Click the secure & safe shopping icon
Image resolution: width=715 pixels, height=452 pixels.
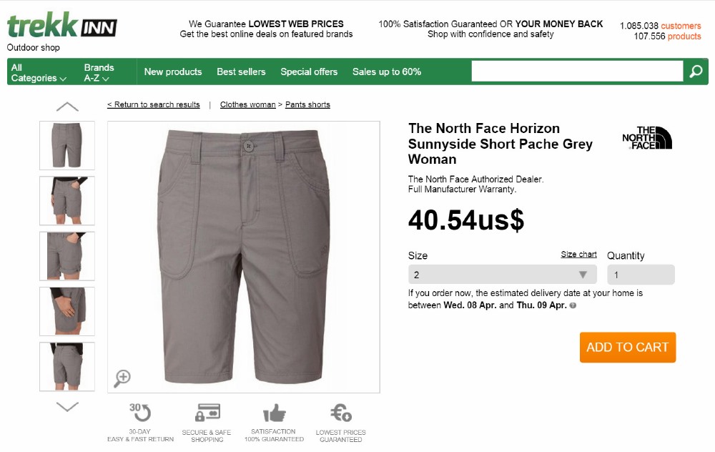pos(207,413)
